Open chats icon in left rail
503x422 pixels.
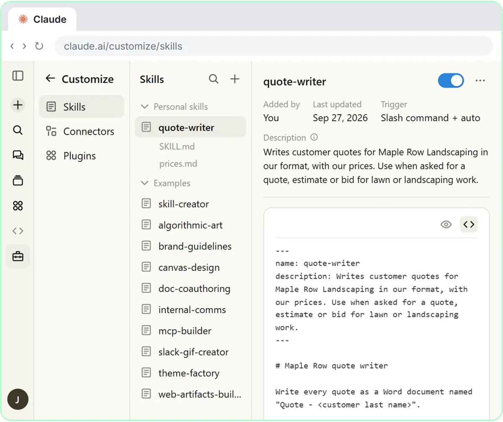tap(18, 155)
